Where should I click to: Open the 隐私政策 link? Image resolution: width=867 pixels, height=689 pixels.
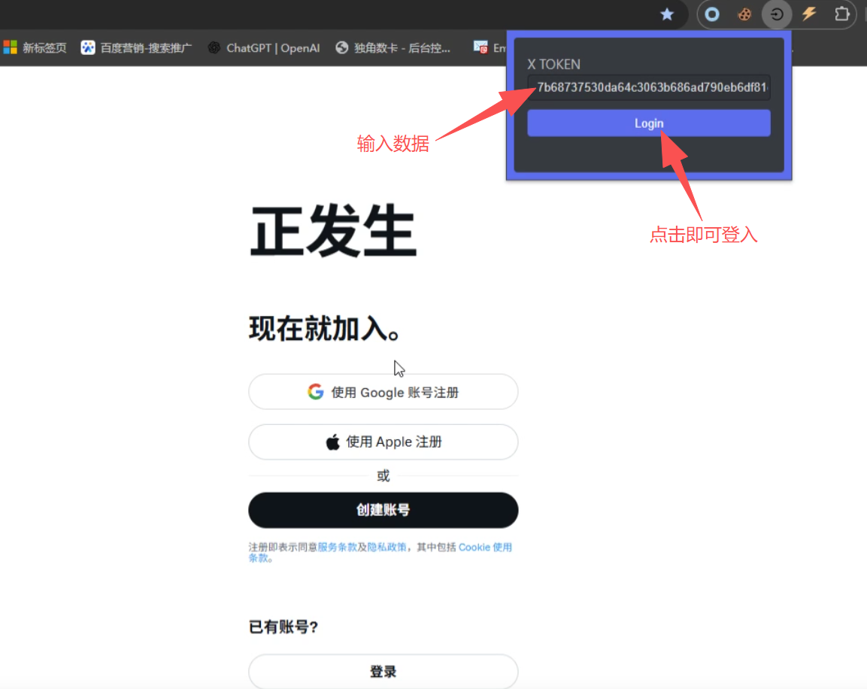[387, 547]
